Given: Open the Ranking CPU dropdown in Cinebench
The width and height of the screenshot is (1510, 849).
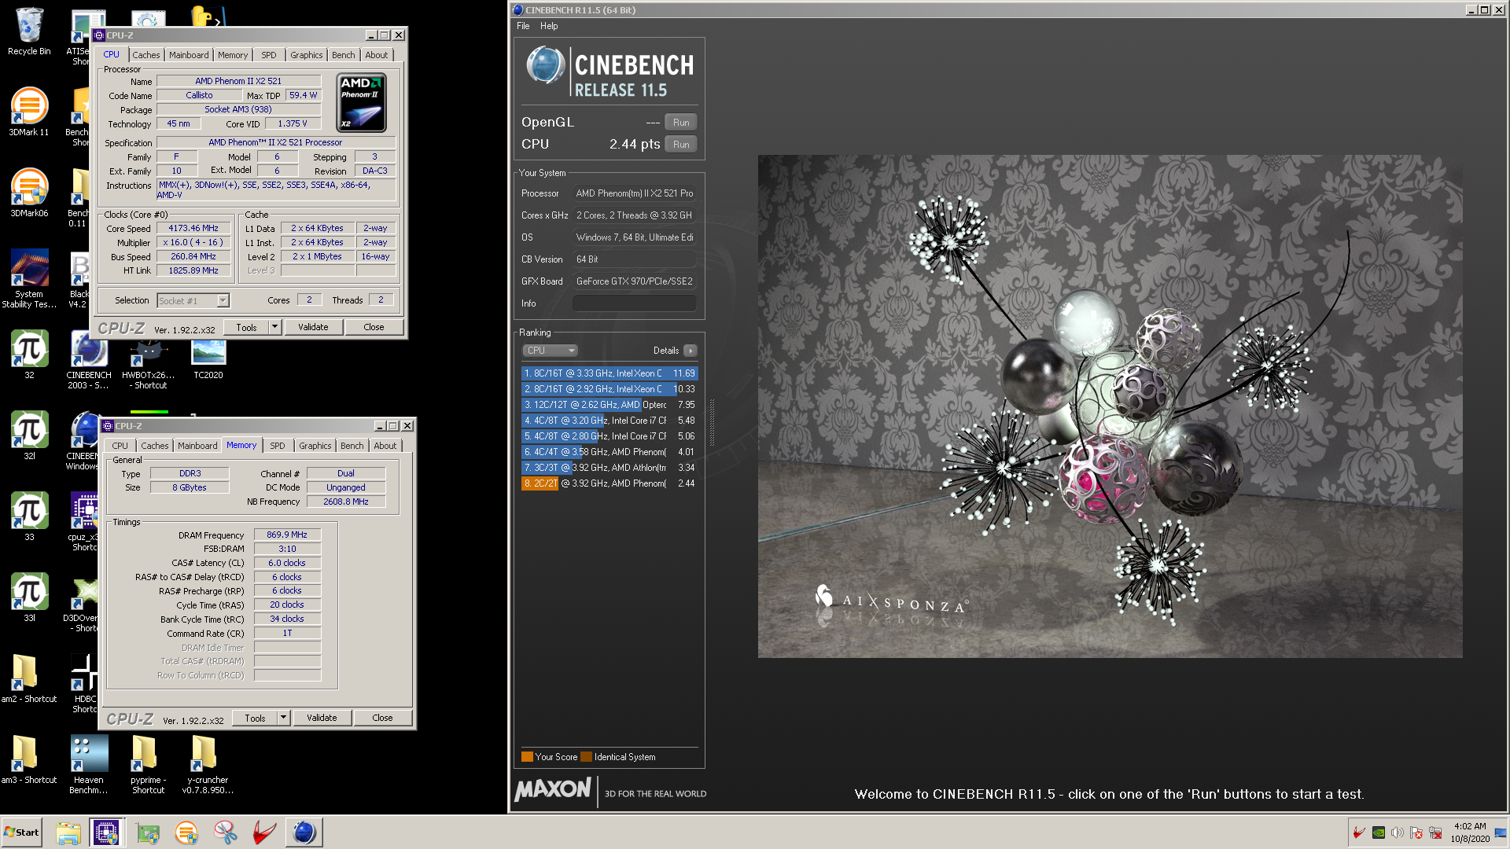Looking at the screenshot, I should pyautogui.click(x=550, y=351).
